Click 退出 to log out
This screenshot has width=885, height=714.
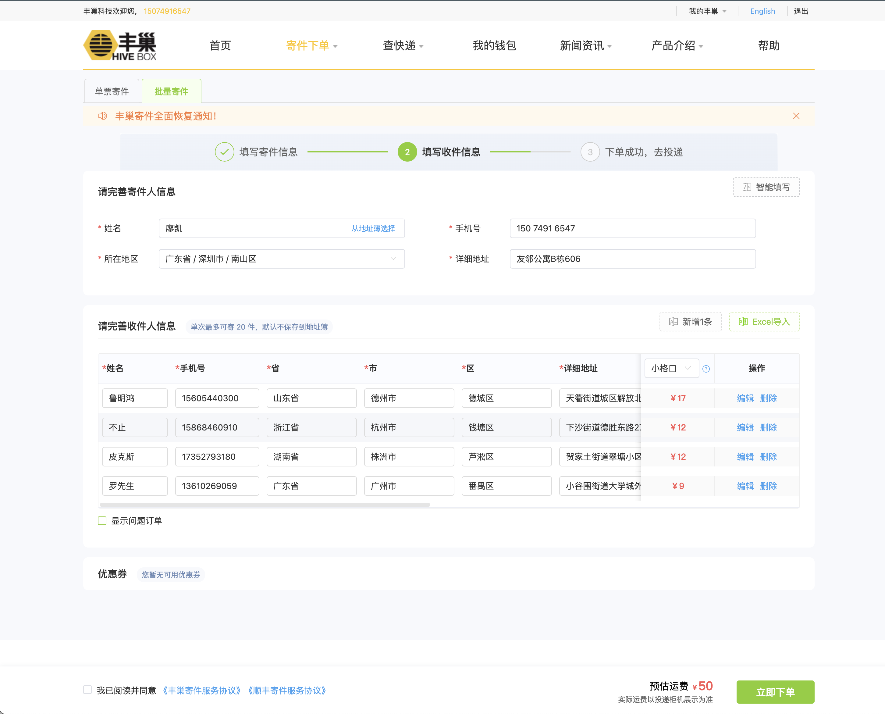(x=801, y=11)
